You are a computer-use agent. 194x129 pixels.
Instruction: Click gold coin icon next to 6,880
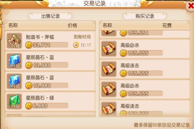pos(29,106)
